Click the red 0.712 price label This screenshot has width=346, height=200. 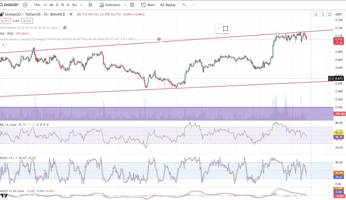[339, 39]
